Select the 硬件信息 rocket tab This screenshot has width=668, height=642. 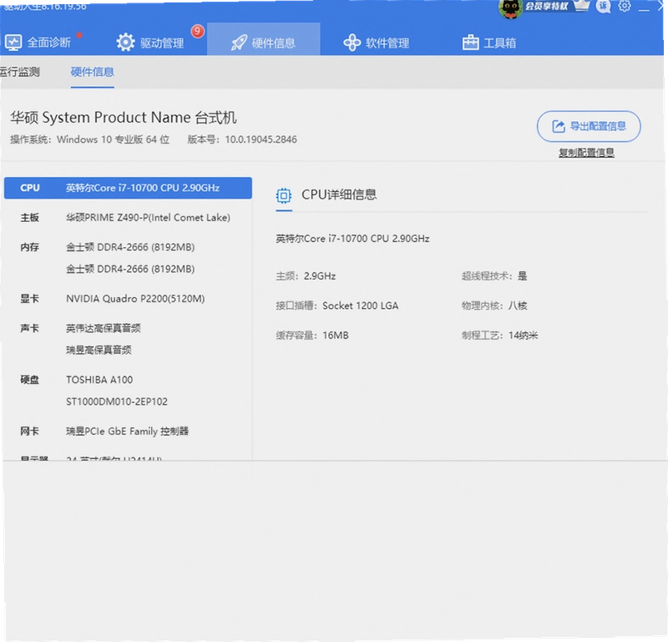click(x=263, y=39)
